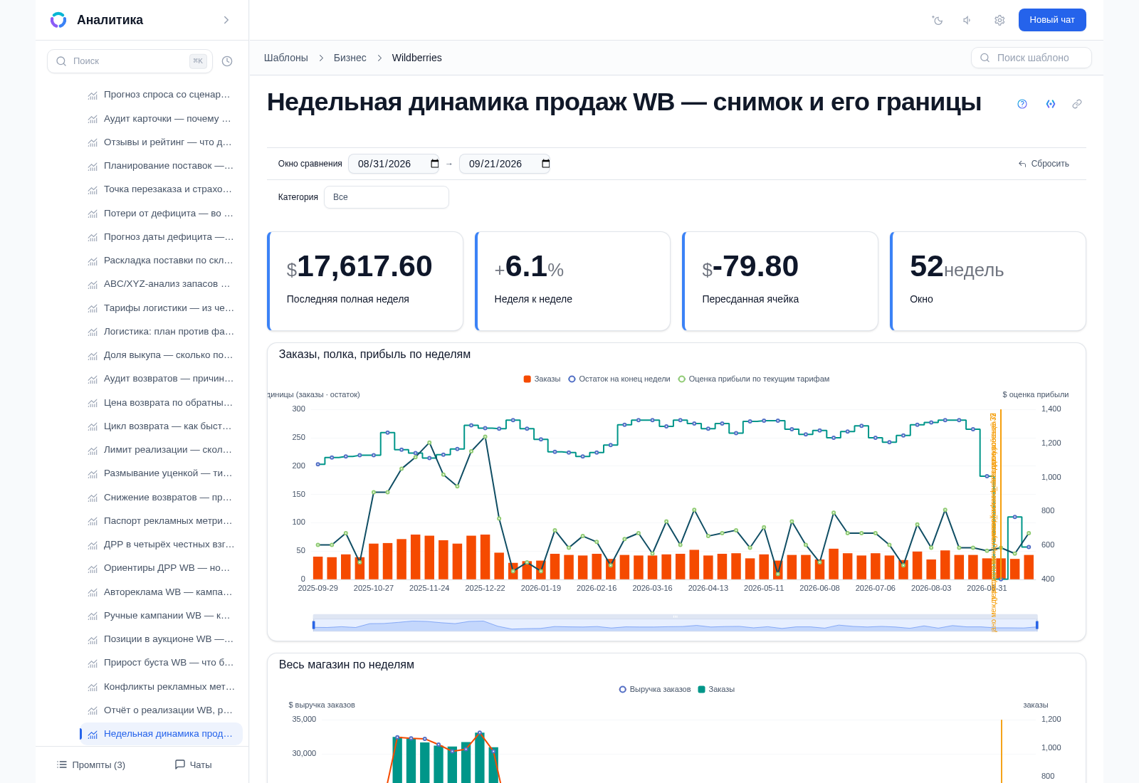Toggle Оценка прибыли по текущим тарифам legend
The image size is (1139, 783).
click(754, 379)
